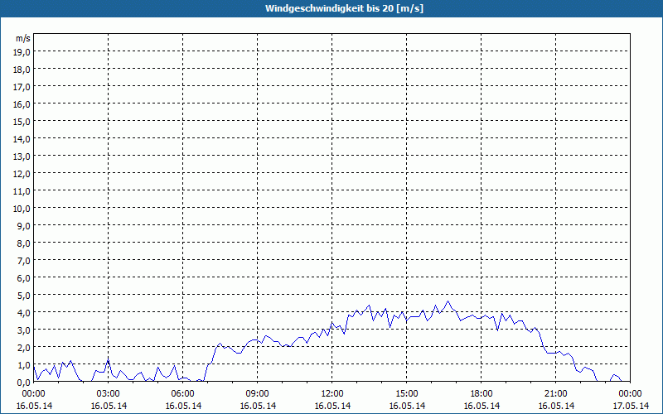Screen dimensions: 663x414
Task: Click the 12,0 y-axis label
Action: [x=22, y=174]
